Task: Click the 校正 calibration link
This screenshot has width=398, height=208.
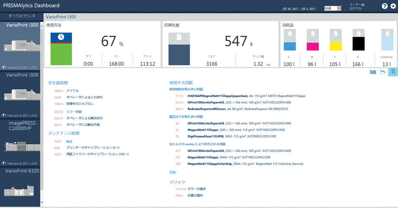Action: point(69,142)
